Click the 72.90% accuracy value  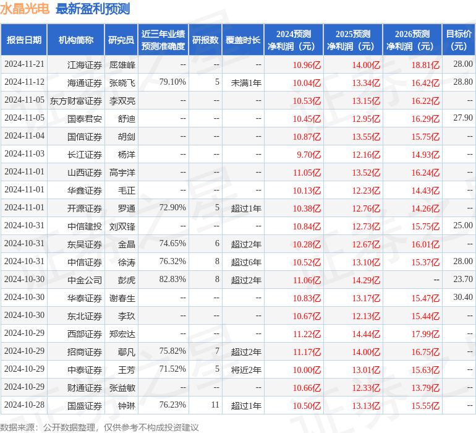click(x=172, y=208)
